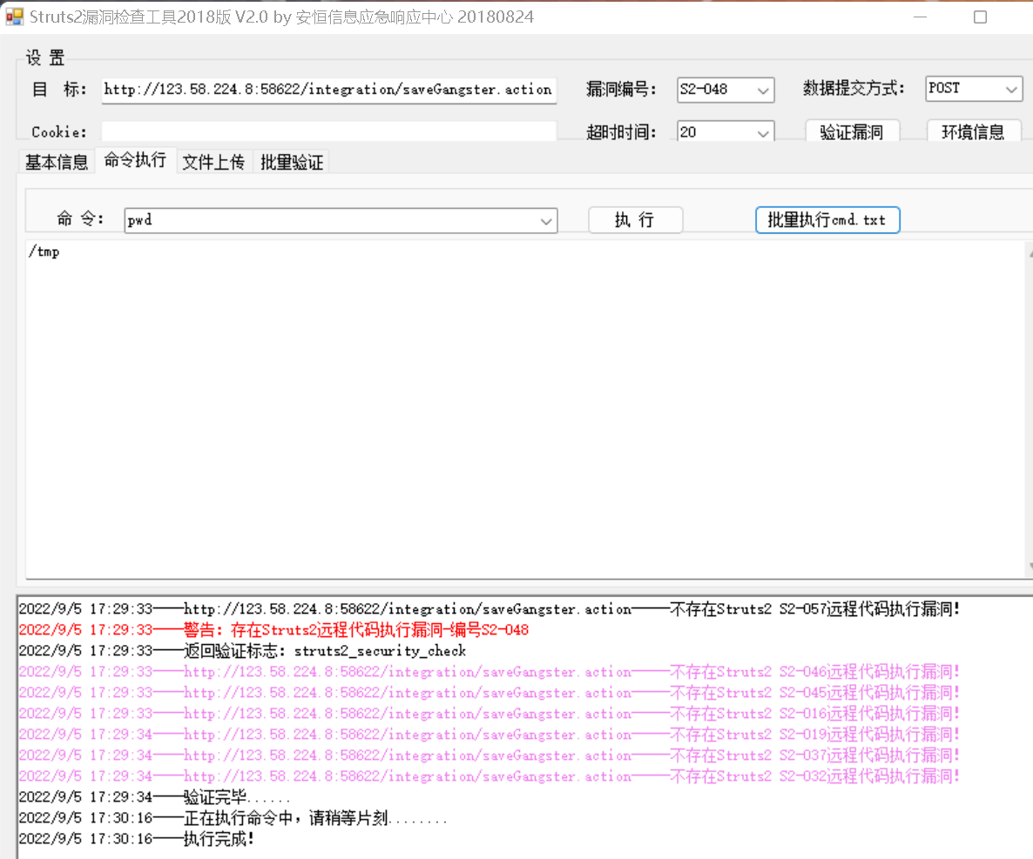This screenshot has width=1033, height=859.
Task: Run the command with 执行 button
Action: tap(635, 220)
